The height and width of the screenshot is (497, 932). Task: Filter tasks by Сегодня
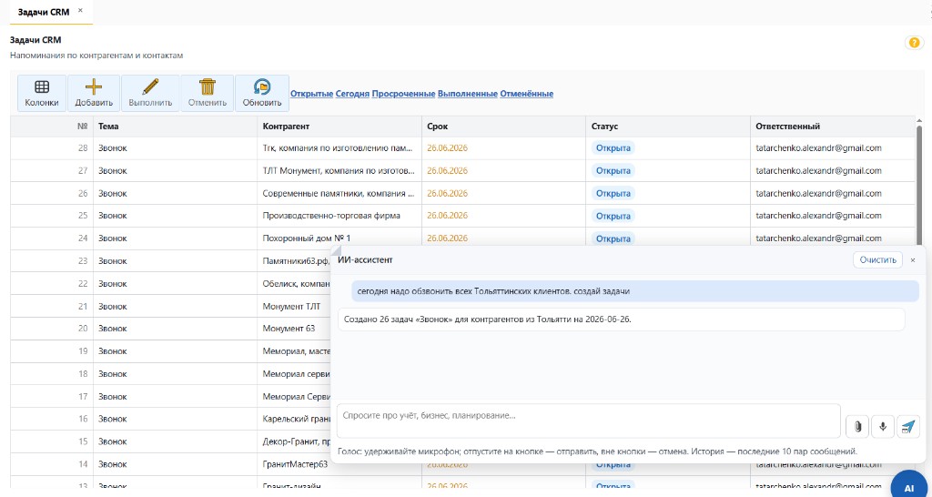point(352,94)
